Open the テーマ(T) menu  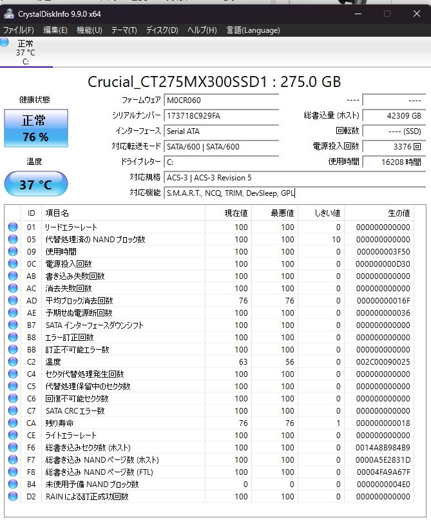pos(124,30)
